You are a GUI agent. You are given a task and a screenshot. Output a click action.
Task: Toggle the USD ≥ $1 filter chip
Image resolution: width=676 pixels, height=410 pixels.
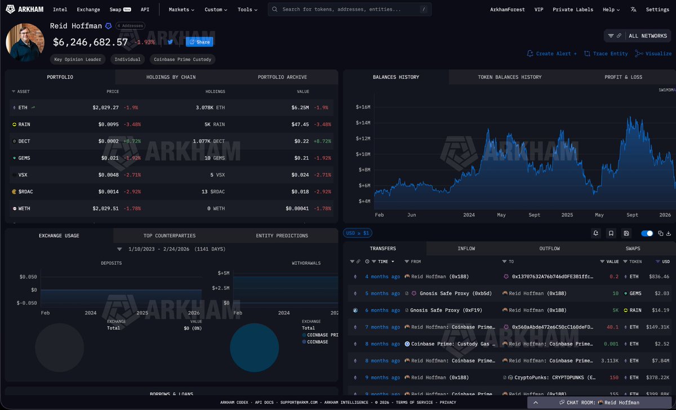coord(358,233)
